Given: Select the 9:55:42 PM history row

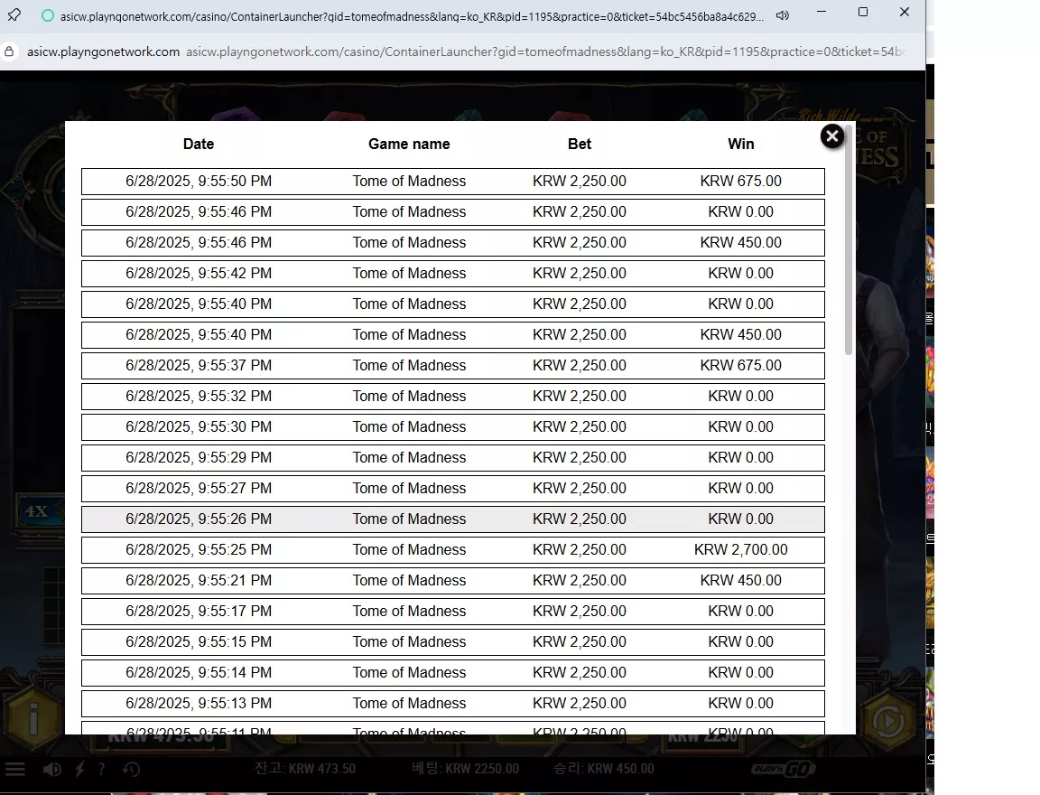Looking at the screenshot, I should (x=453, y=274).
